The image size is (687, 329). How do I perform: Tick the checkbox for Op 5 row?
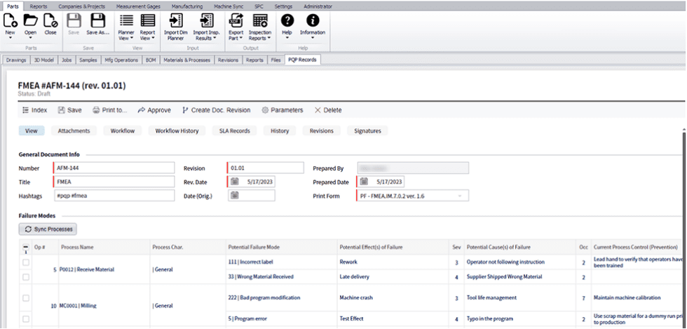(26, 262)
